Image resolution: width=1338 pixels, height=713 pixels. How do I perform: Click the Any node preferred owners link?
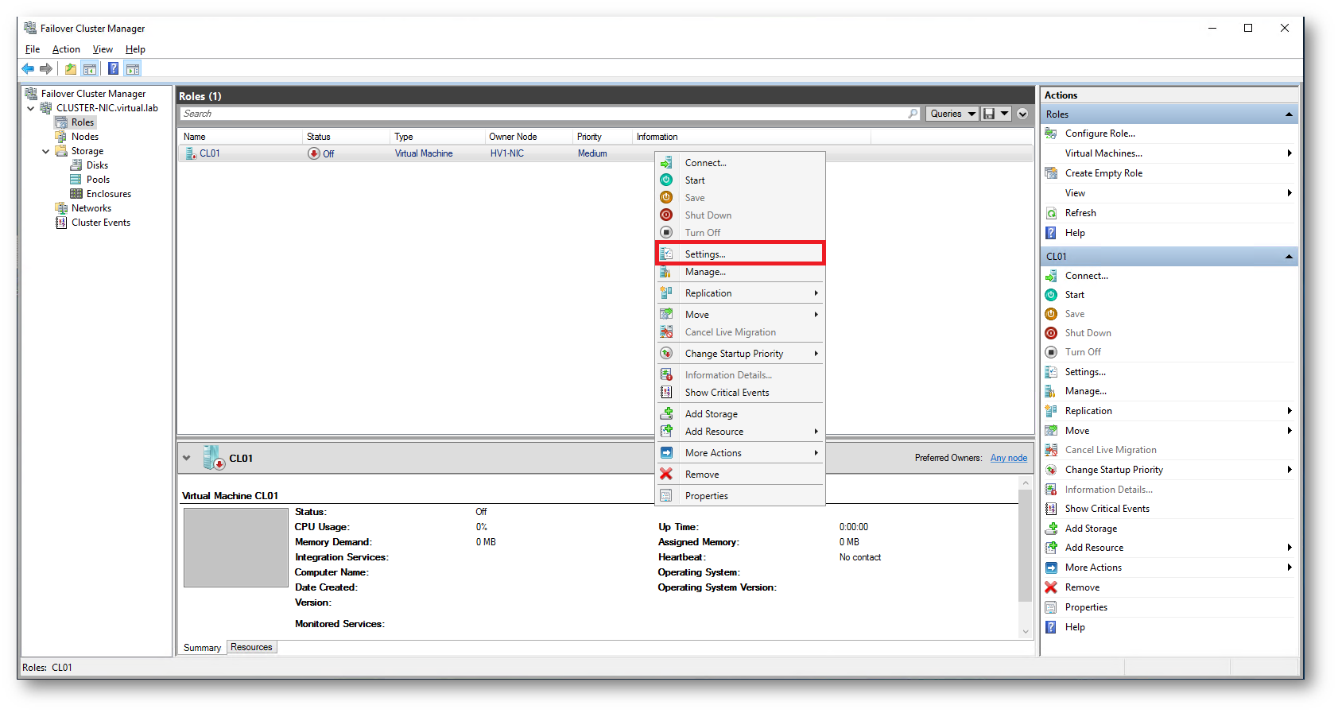pyautogui.click(x=1009, y=458)
